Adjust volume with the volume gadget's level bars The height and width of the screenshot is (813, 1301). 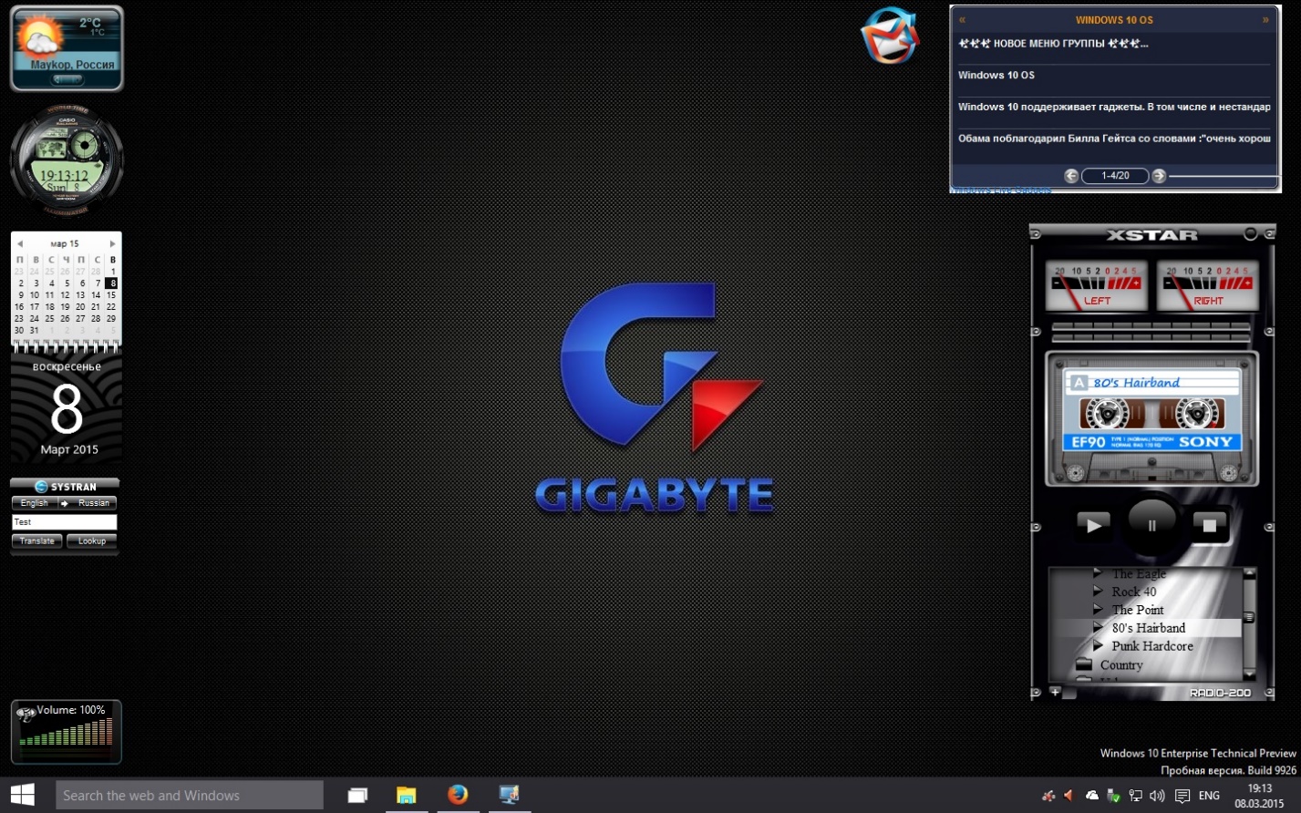tap(66, 732)
